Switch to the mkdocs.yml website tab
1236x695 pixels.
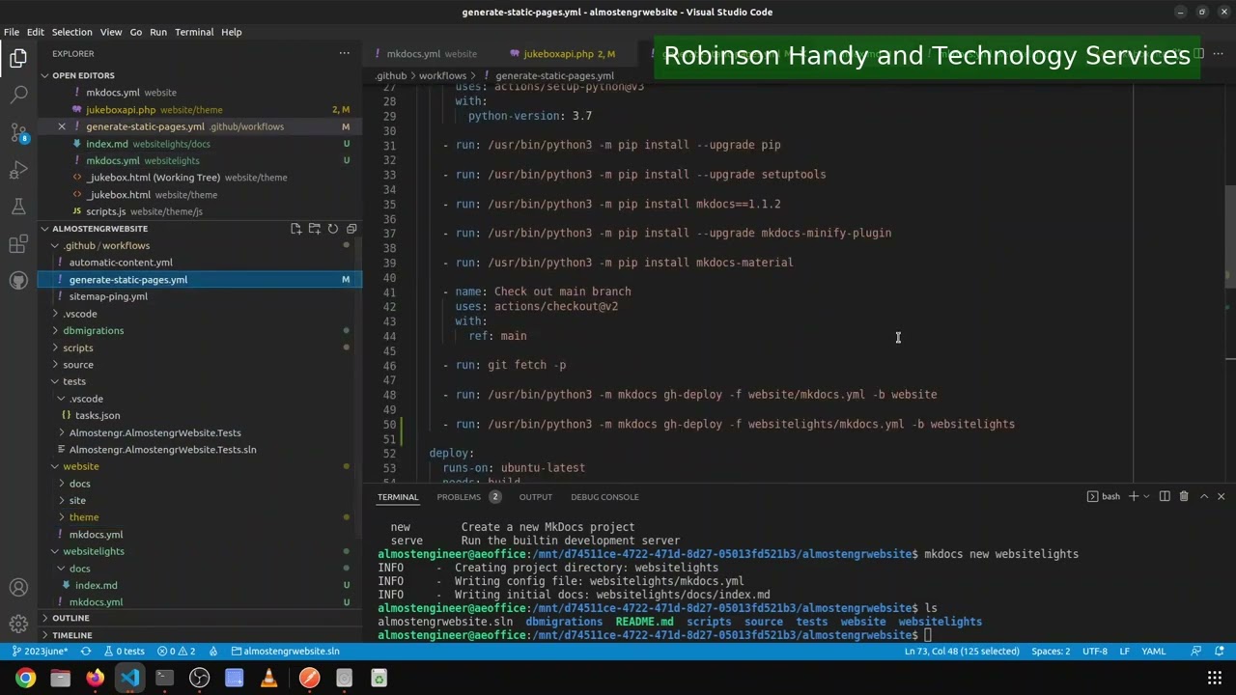[x=431, y=54]
